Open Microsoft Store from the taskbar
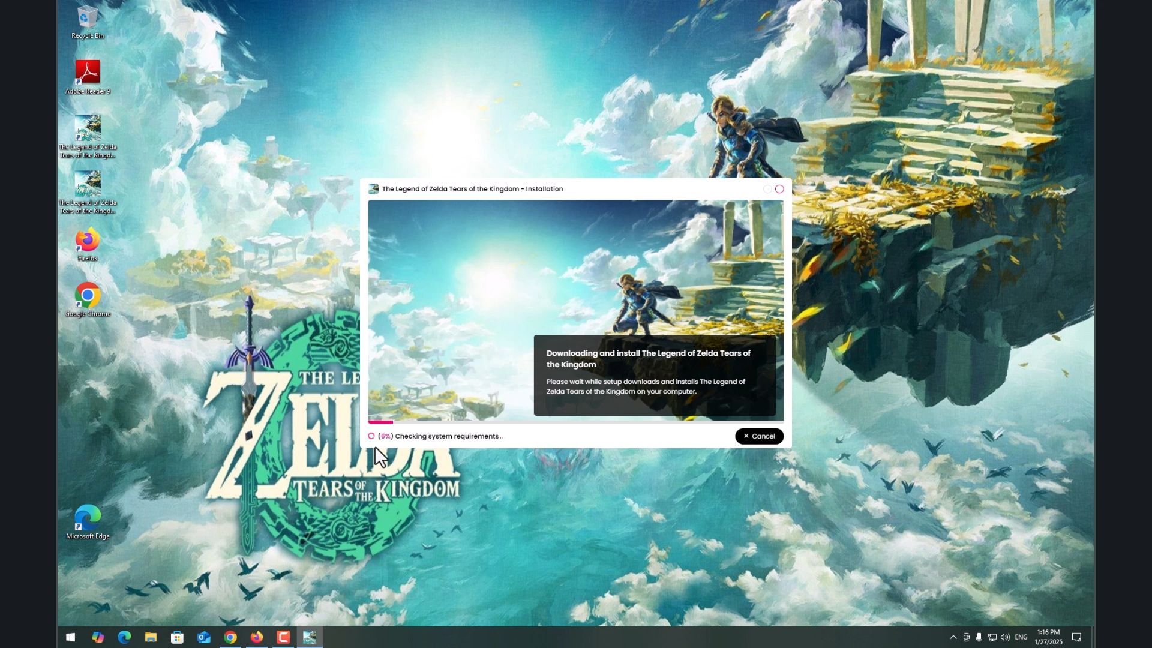Image resolution: width=1152 pixels, height=648 pixels. click(x=177, y=637)
